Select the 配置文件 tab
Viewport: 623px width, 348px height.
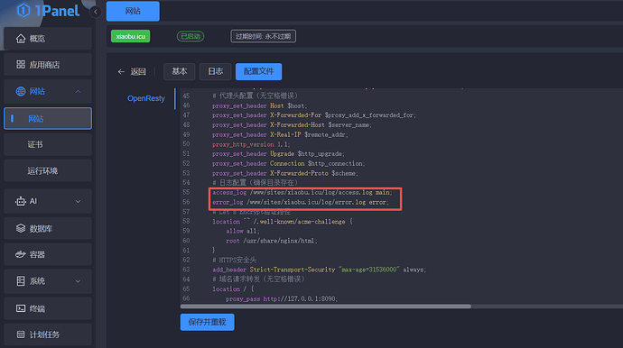(258, 71)
